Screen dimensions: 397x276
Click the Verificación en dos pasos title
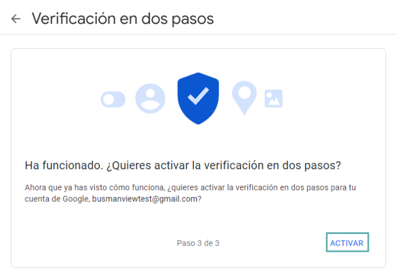point(123,19)
